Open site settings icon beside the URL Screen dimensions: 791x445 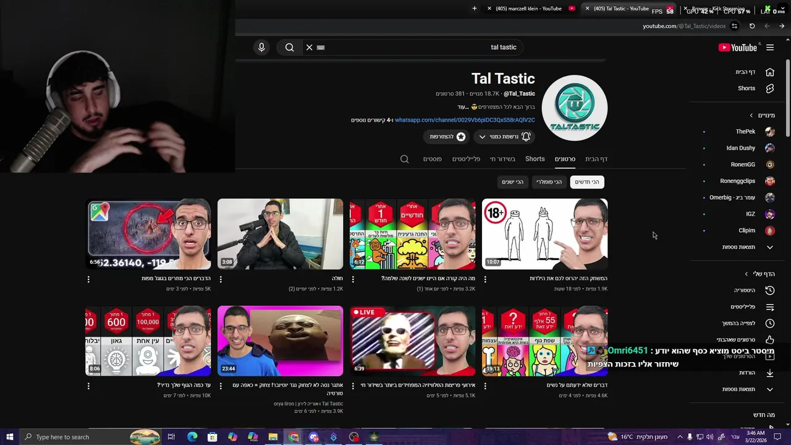(x=734, y=26)
